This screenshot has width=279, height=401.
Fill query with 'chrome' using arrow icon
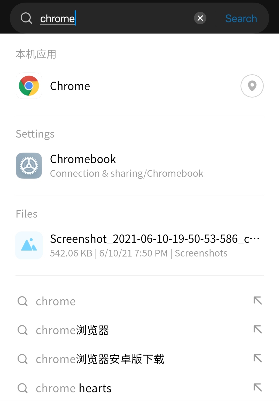click(258, 301)
